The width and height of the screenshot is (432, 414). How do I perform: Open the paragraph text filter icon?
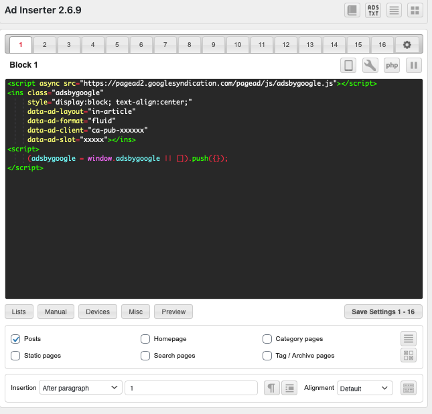289,388
